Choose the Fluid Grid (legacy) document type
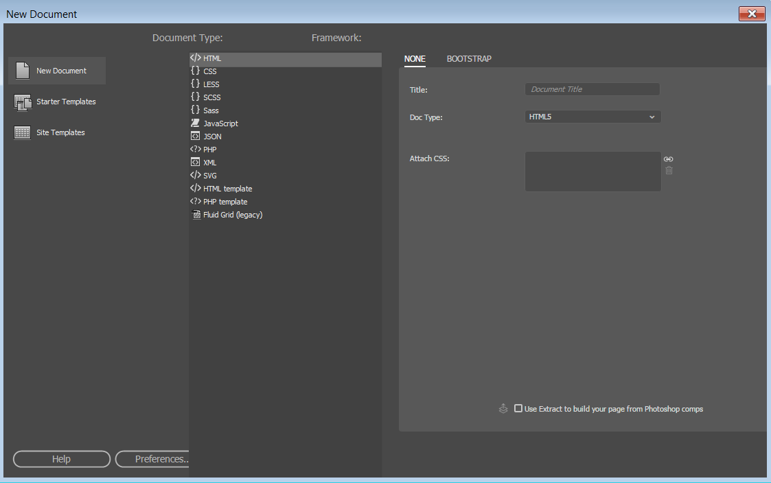Image resolution: width=771 pixels, height=483 pixels. point(233,214)
